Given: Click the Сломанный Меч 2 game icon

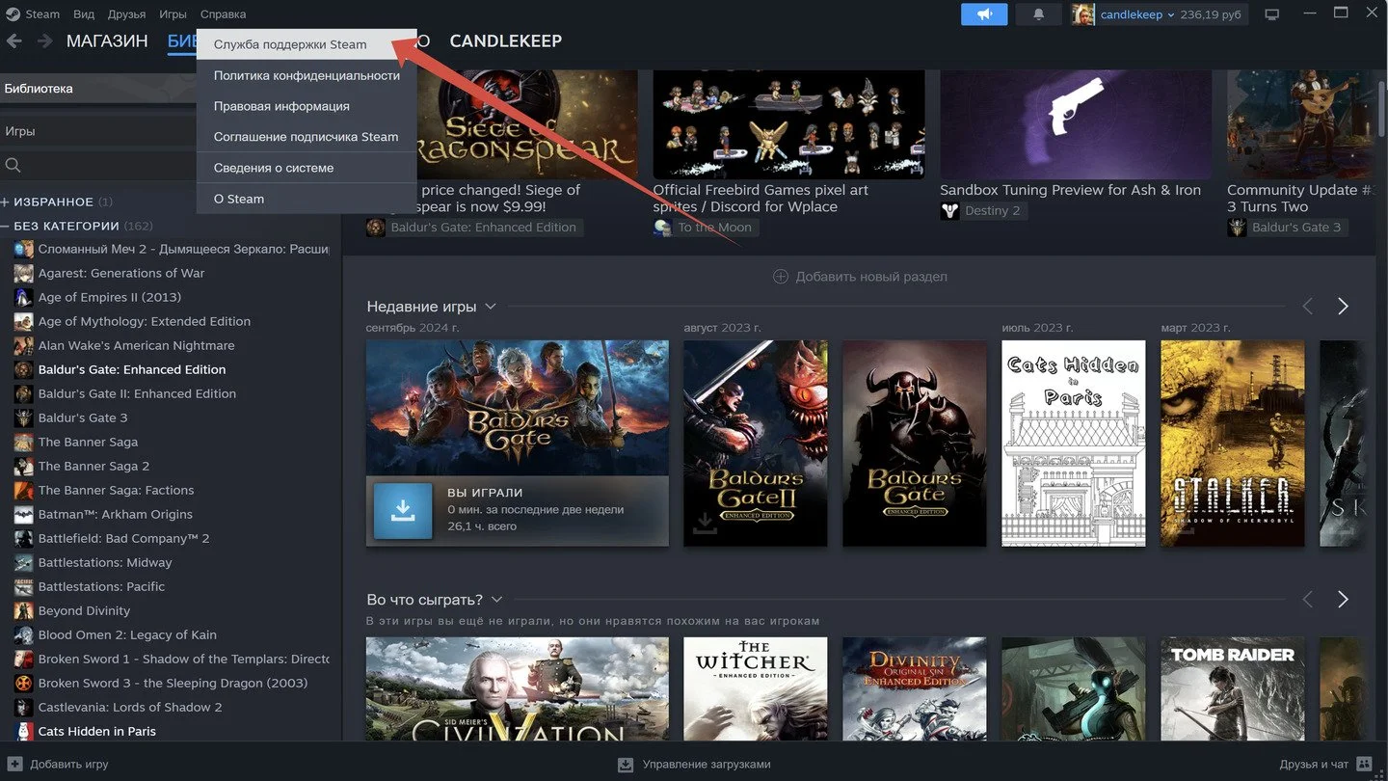Looking at the screenshot, I should [23, 249].
